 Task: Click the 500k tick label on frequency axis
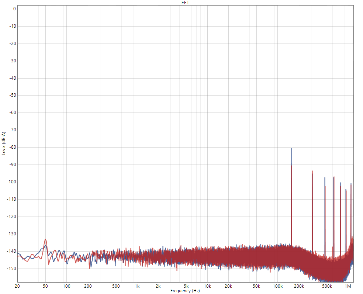click(x=327, y=286)
